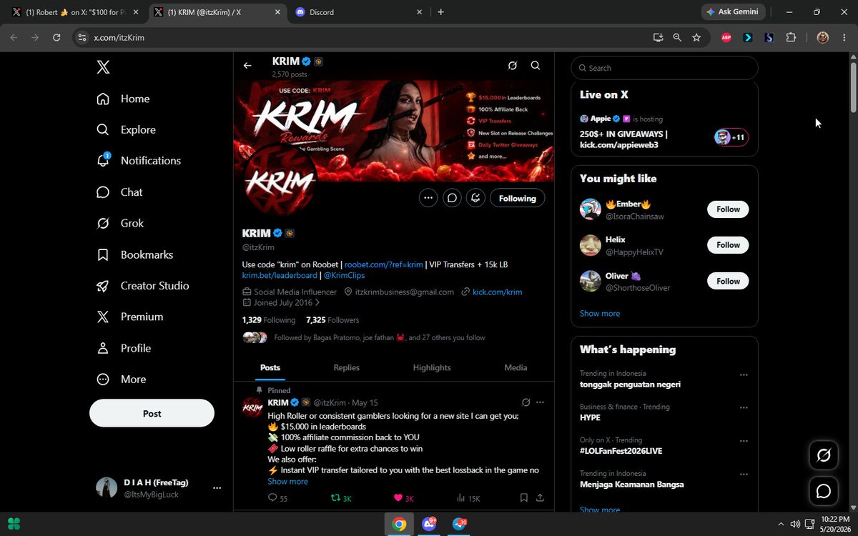Open Explore in the sidebar
The width and height of the screenshot is (858, 536).
click(126, 129)
